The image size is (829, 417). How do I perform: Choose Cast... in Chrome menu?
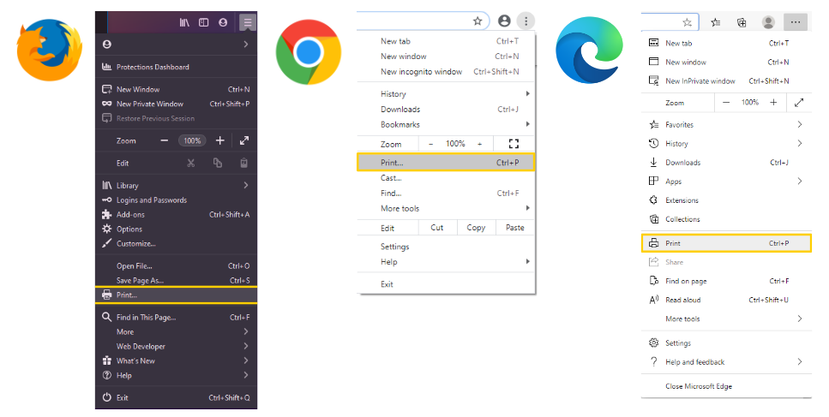click(447, 178)
